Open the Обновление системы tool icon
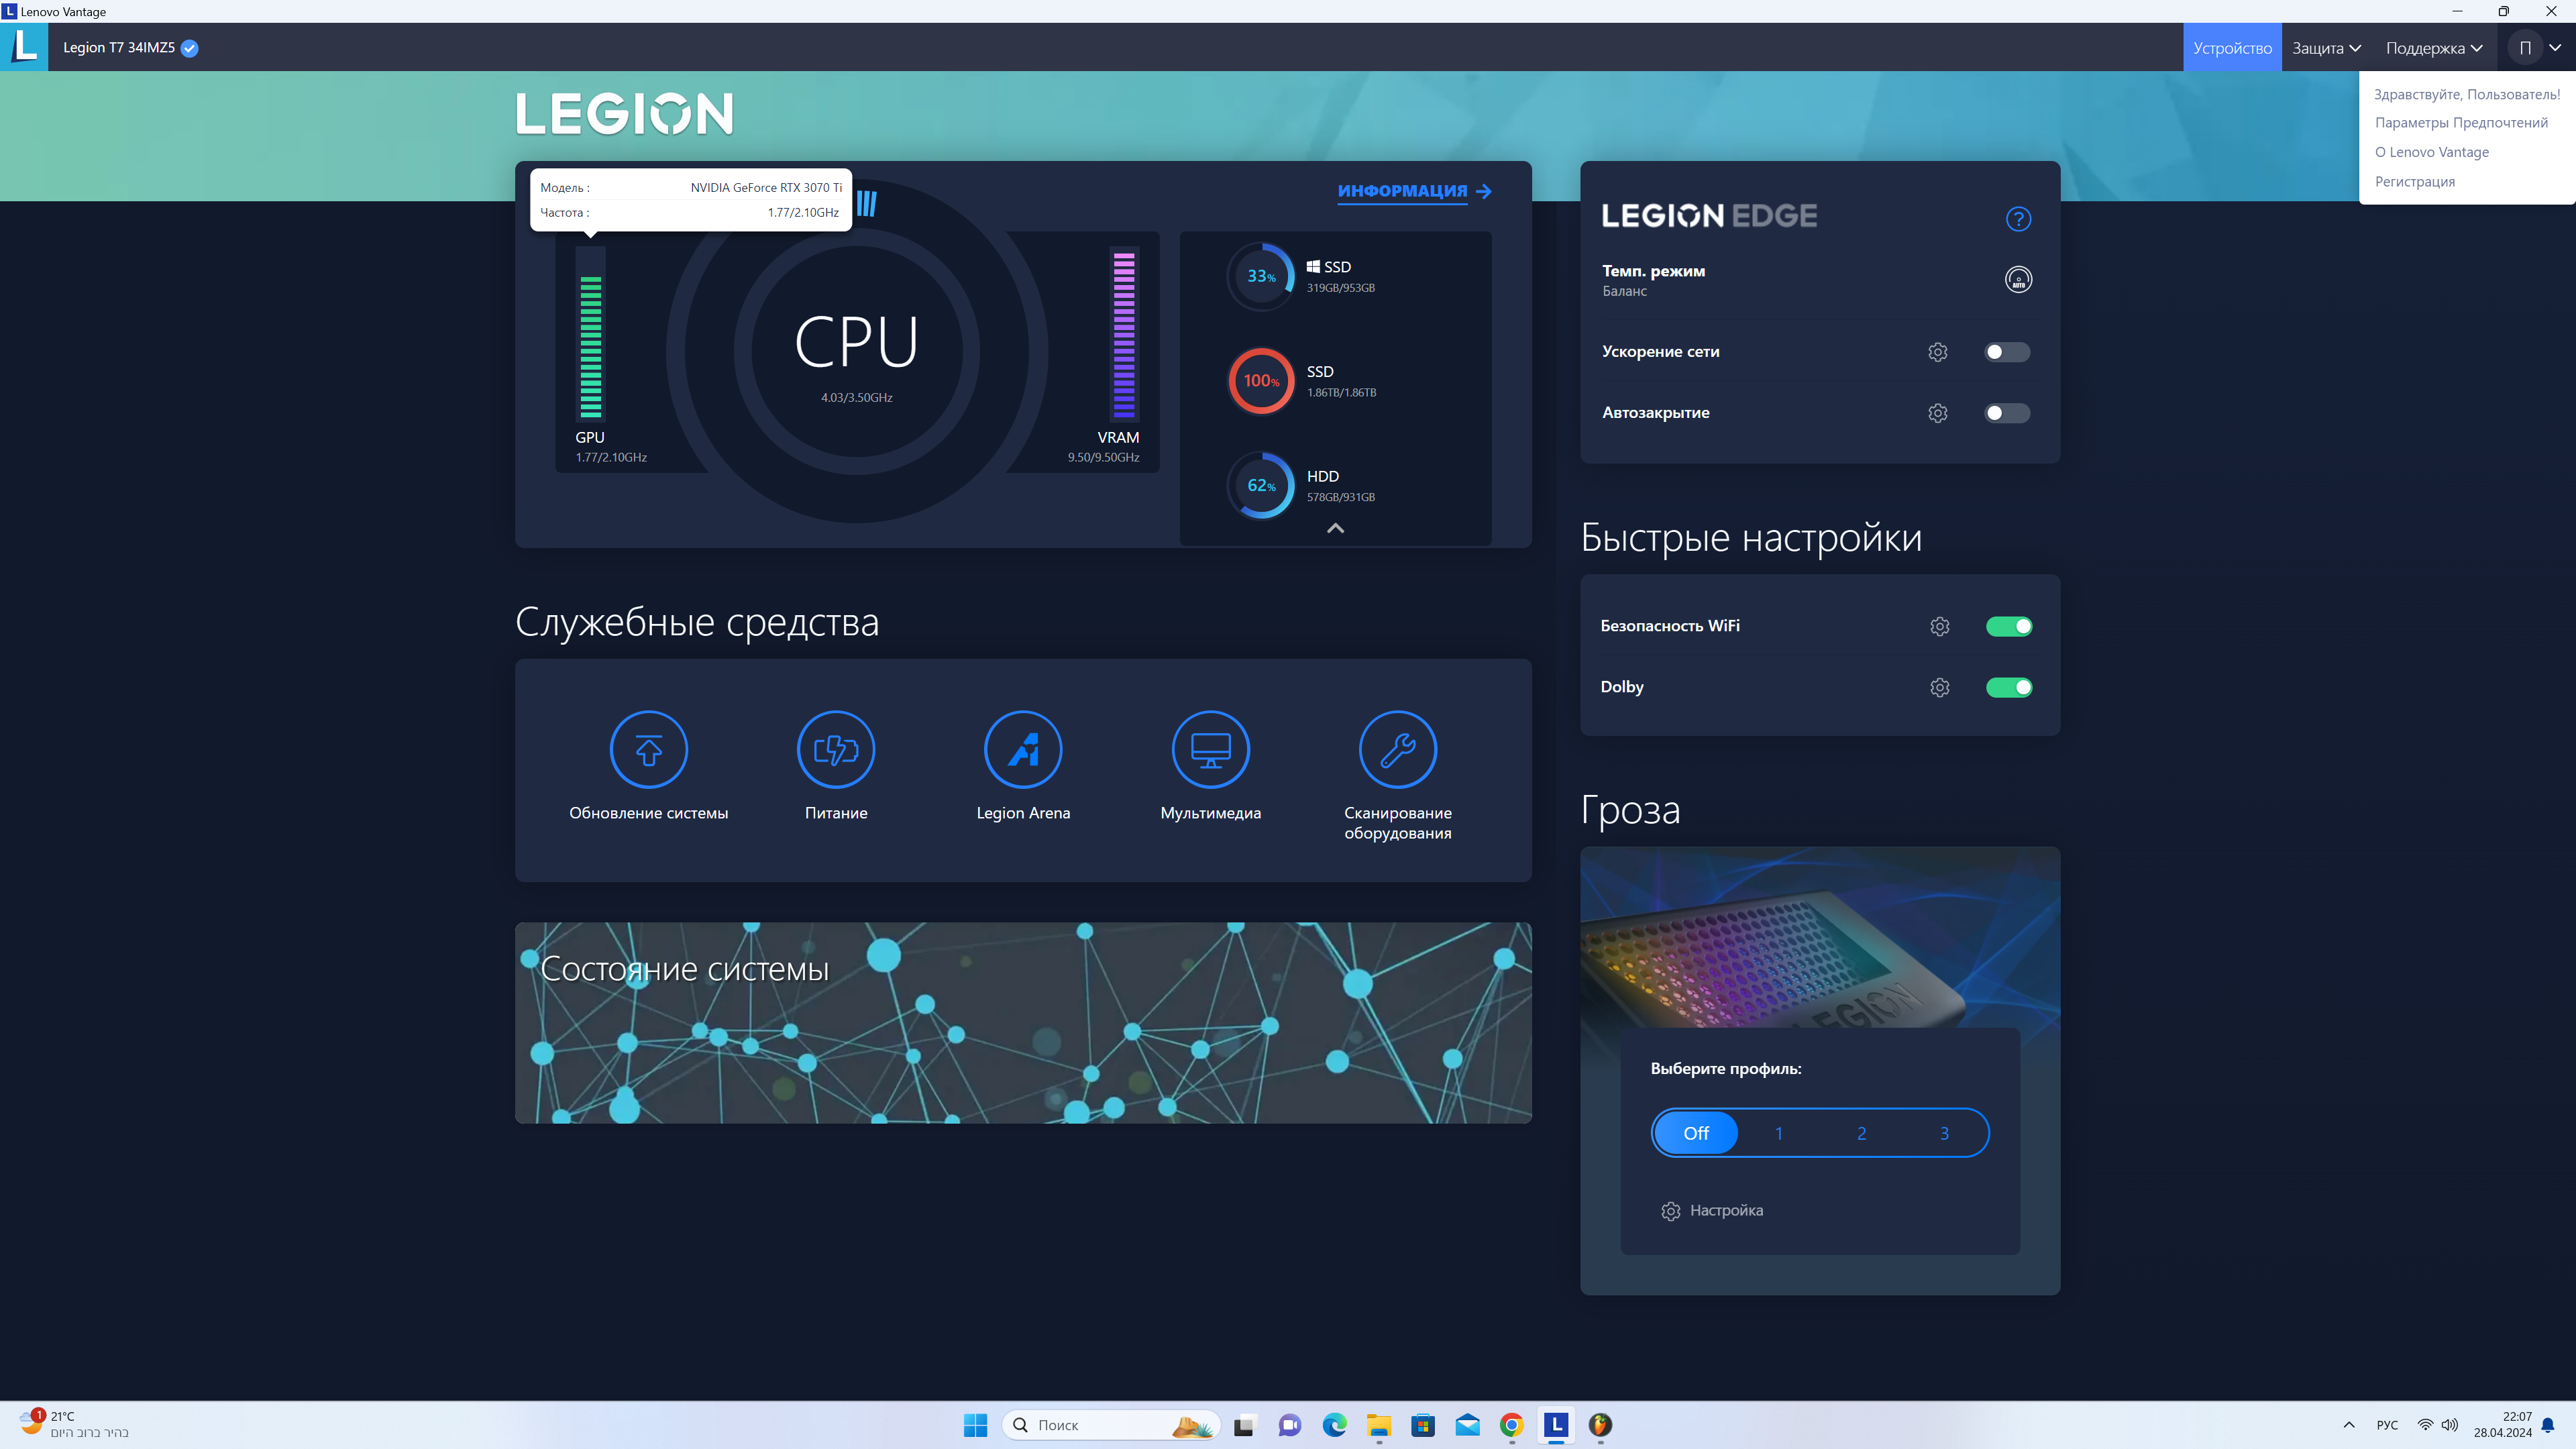2576x1449 pixels. [x=648, y=749]
